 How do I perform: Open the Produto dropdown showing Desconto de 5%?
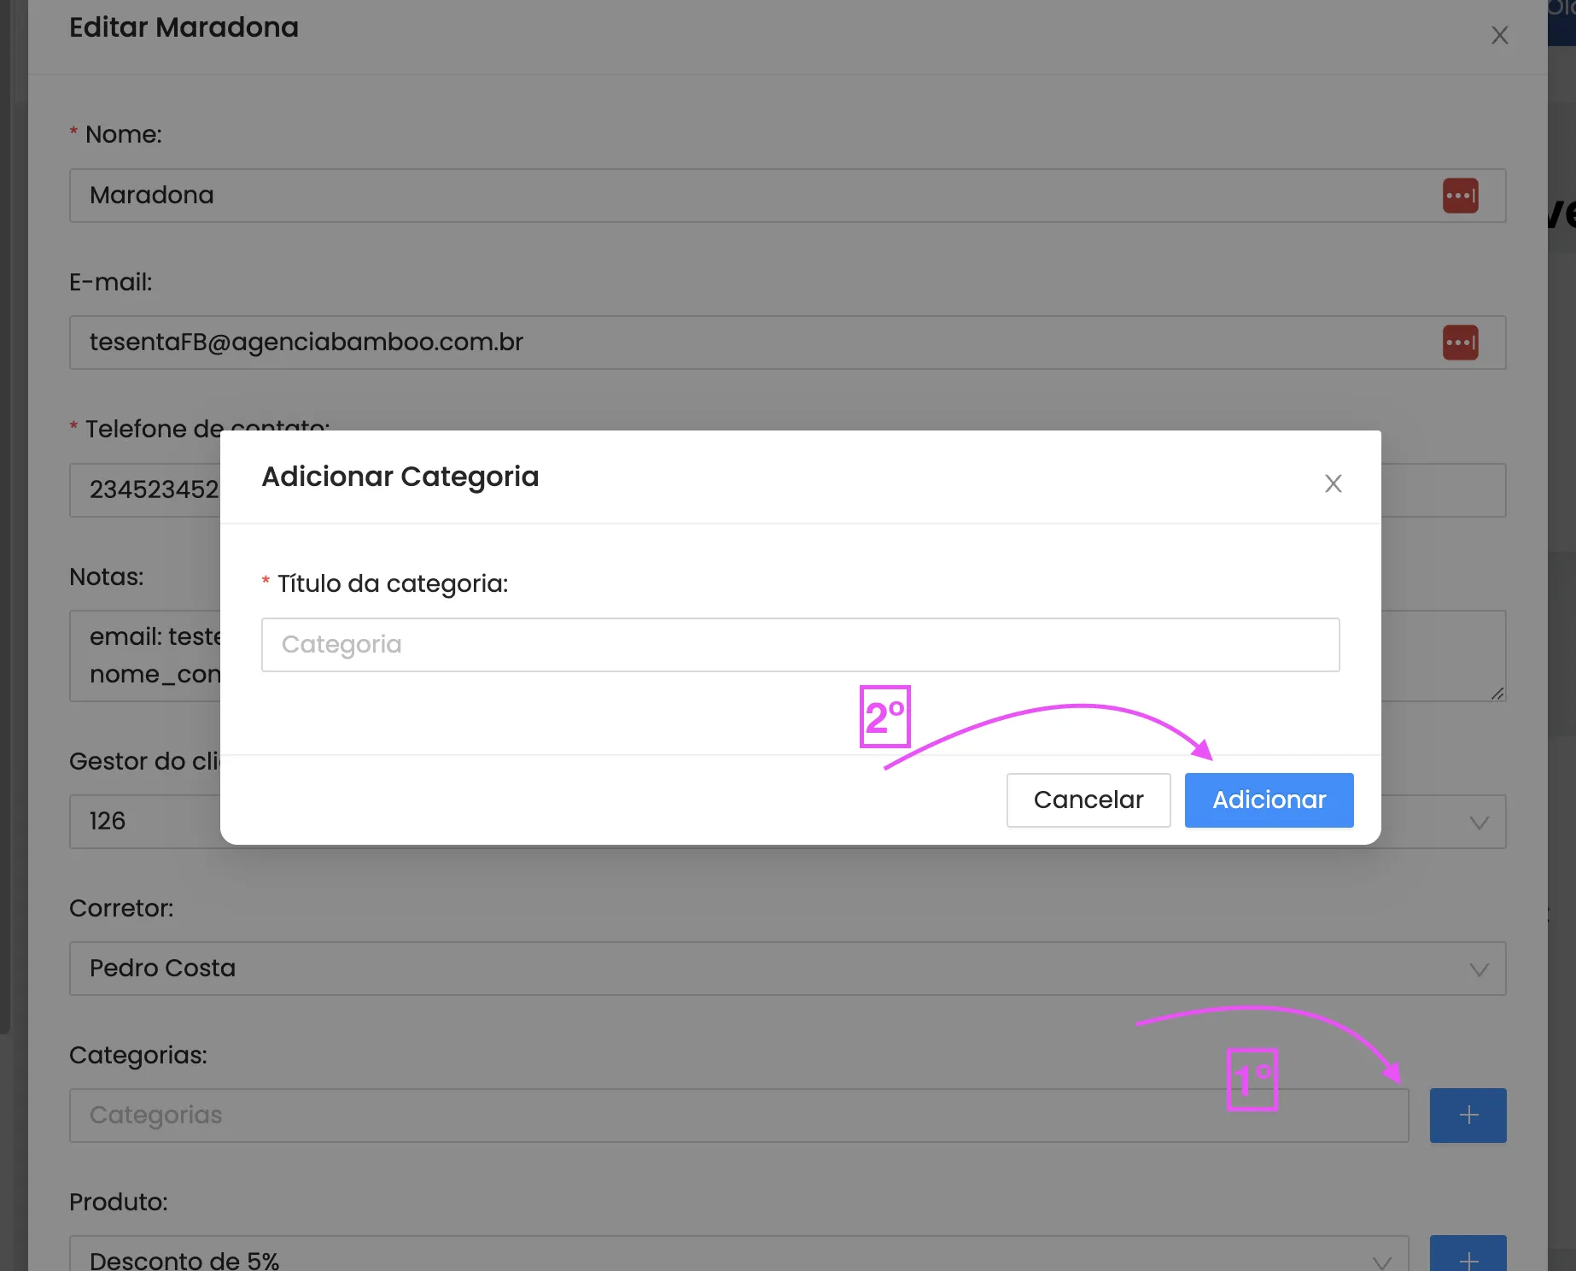[x=739, y=1254]
